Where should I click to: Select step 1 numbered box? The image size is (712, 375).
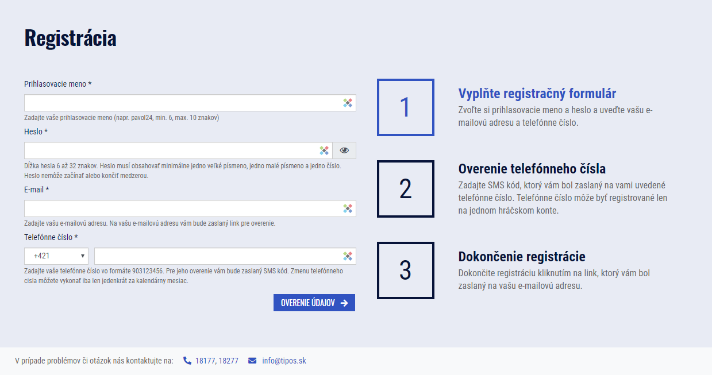pos(406,107)
